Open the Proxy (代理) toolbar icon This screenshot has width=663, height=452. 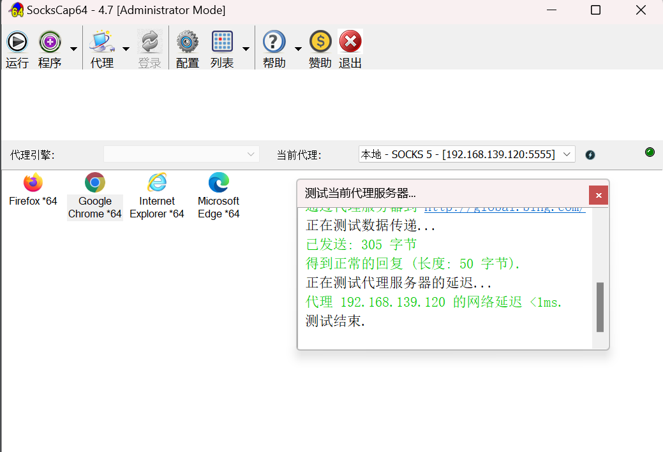pos(102,43)
